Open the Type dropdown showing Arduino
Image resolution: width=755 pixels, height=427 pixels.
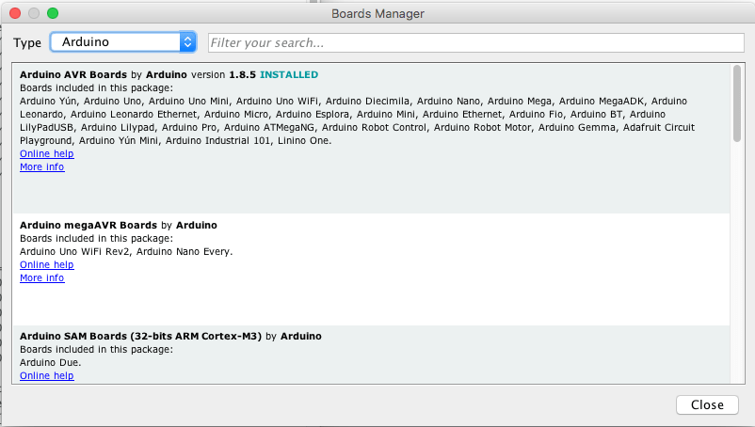(x=123, y=42)
